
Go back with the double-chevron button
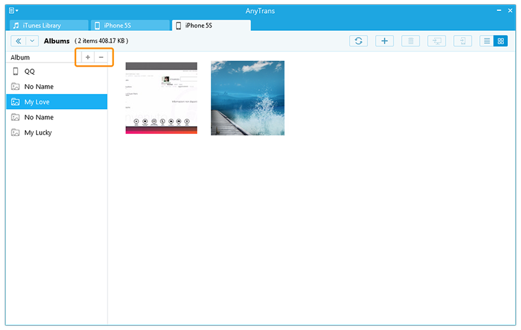tap(19, 41)
